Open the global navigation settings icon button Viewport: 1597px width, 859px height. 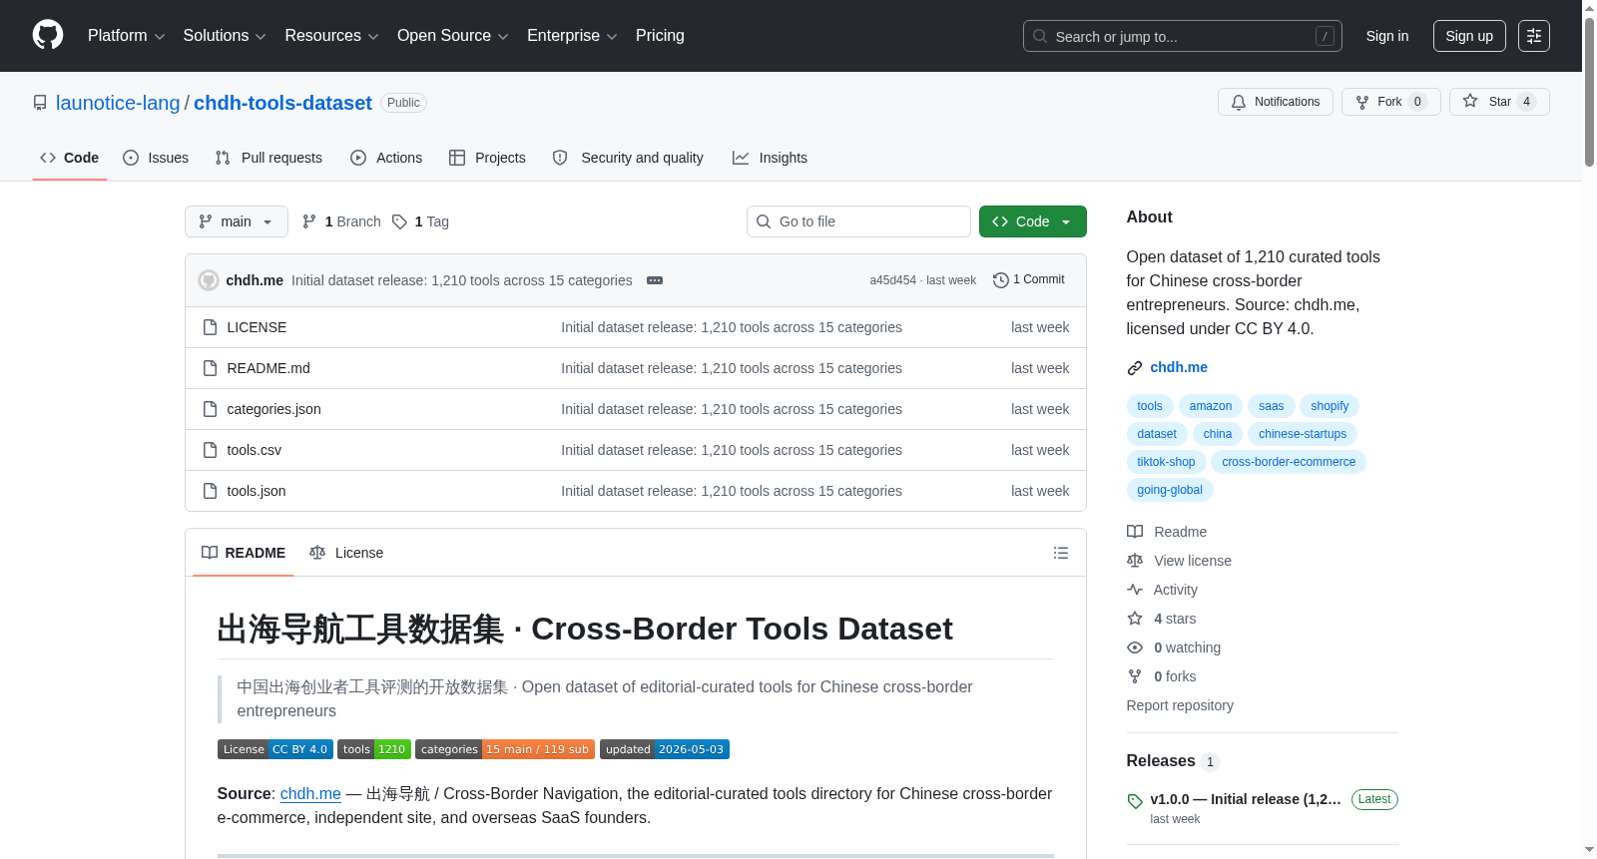[x=1534, y=36]
